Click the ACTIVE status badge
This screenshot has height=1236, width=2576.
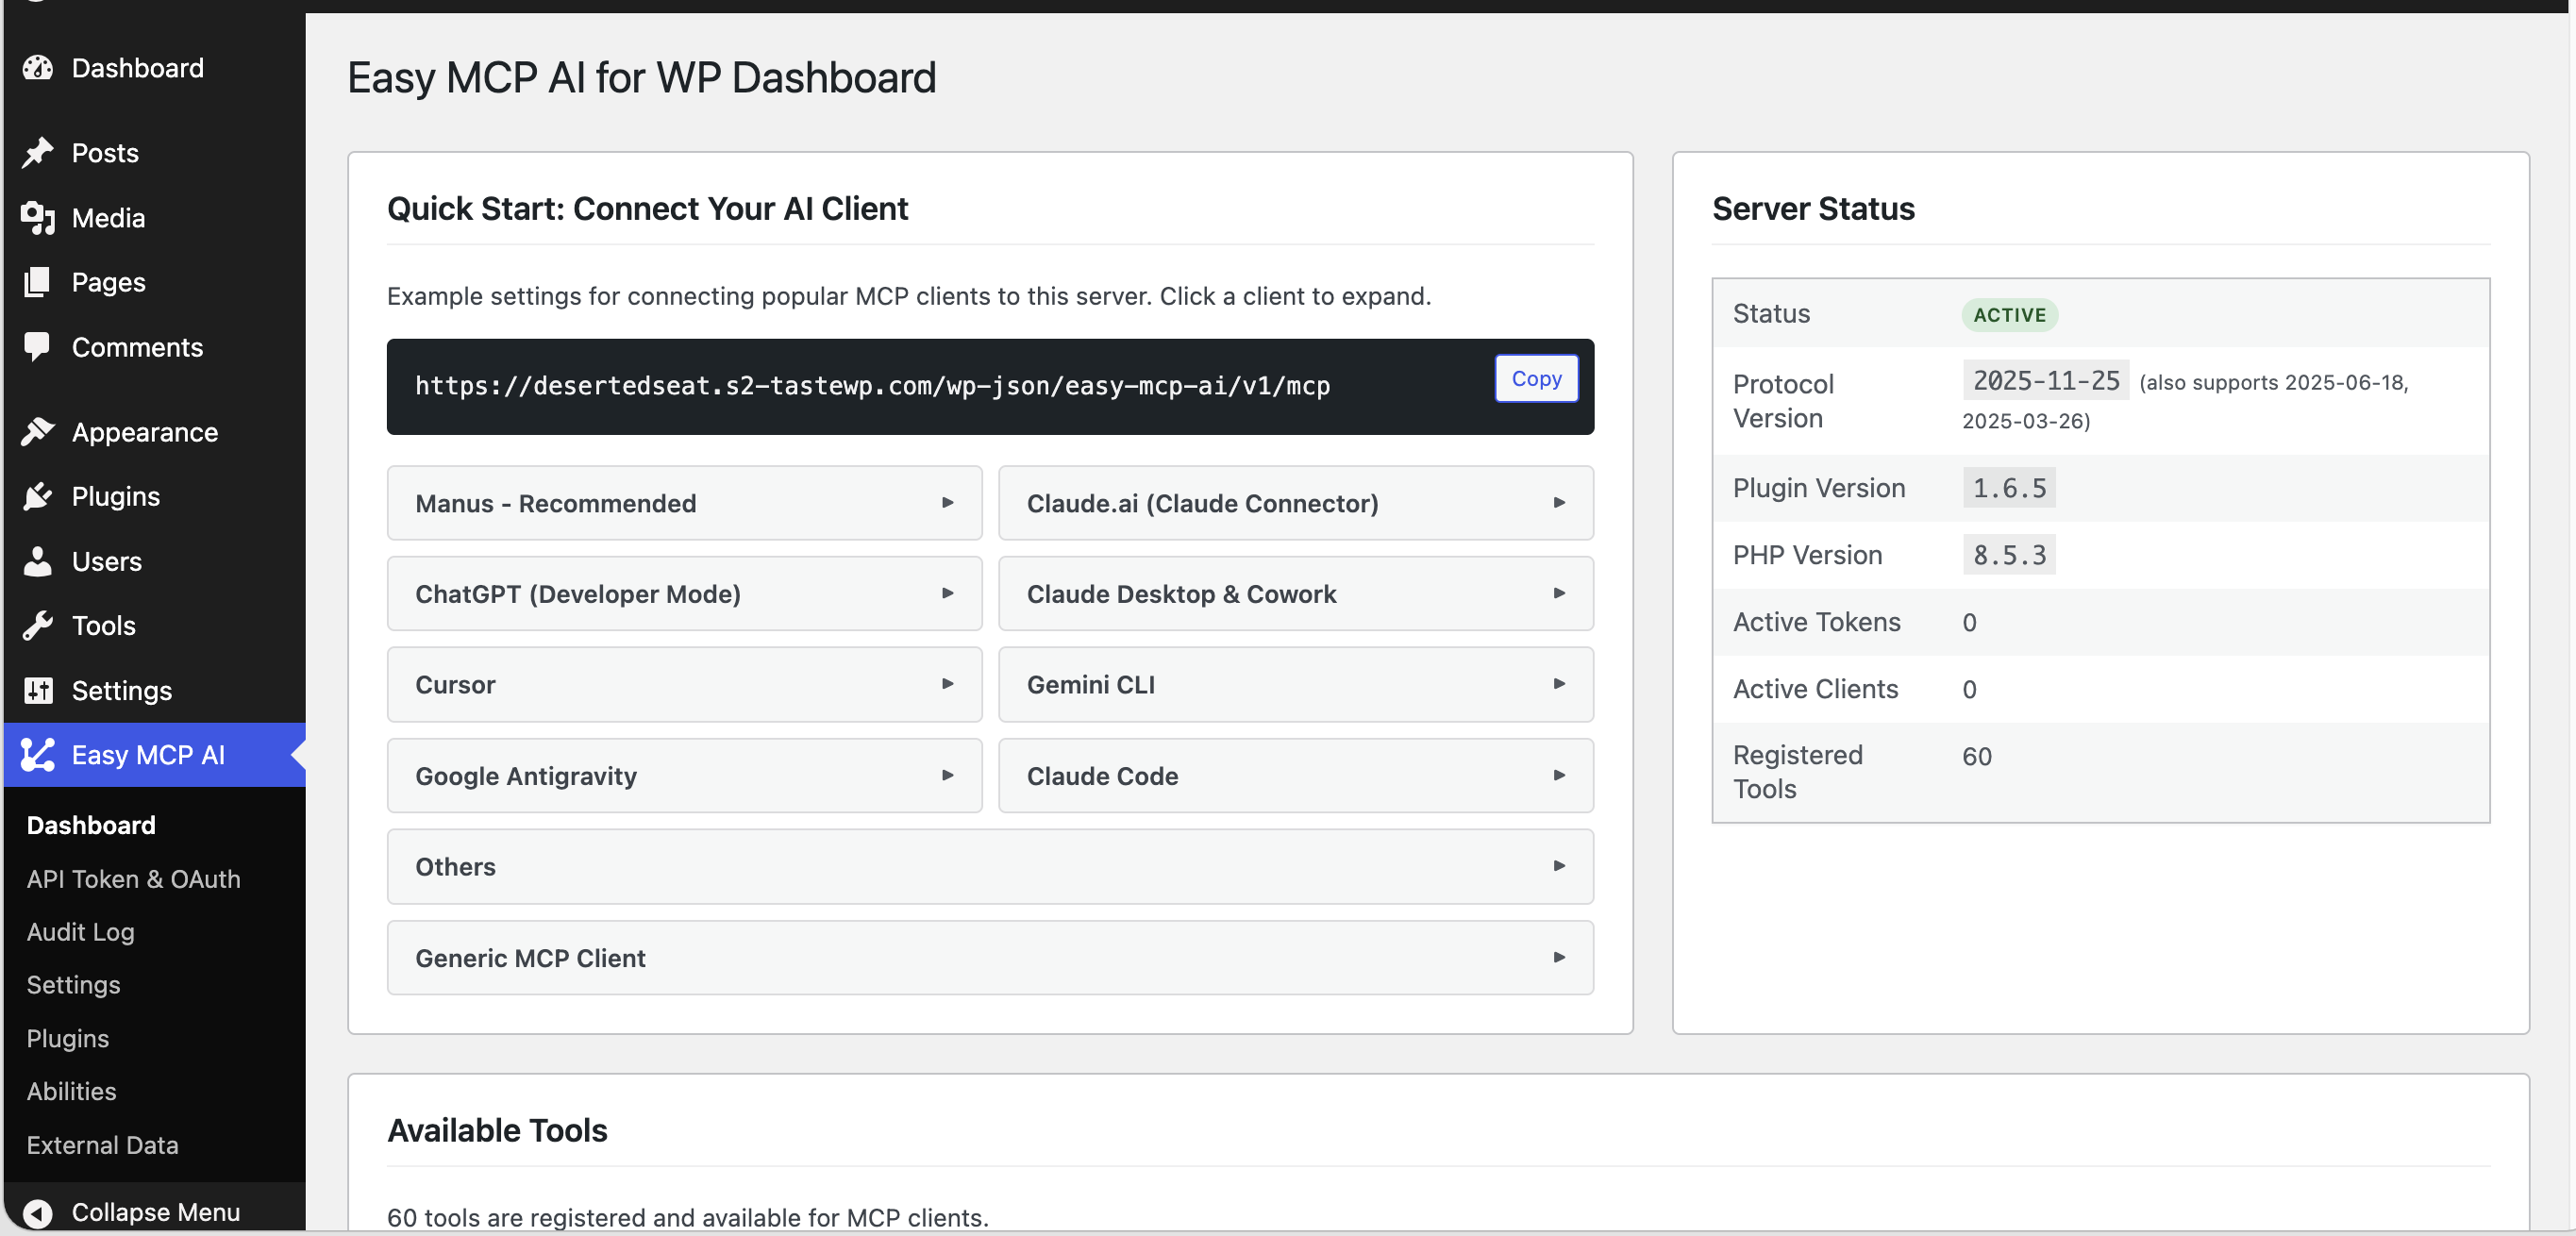tap(2009, 315)
